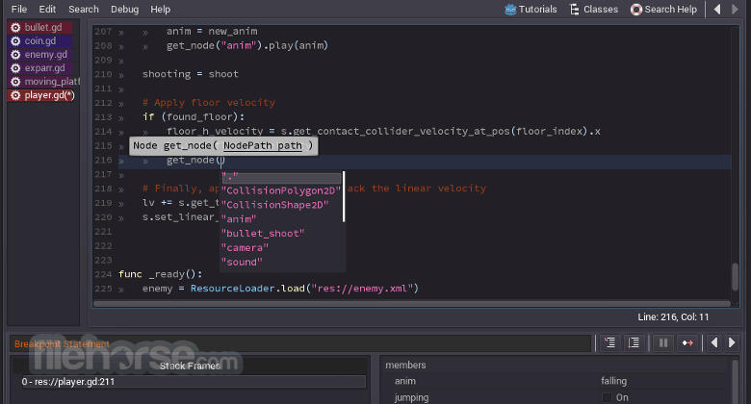The image size is (751, 404).
Task: Toggle the jumping On checkbox
Action: coord(607,398)
